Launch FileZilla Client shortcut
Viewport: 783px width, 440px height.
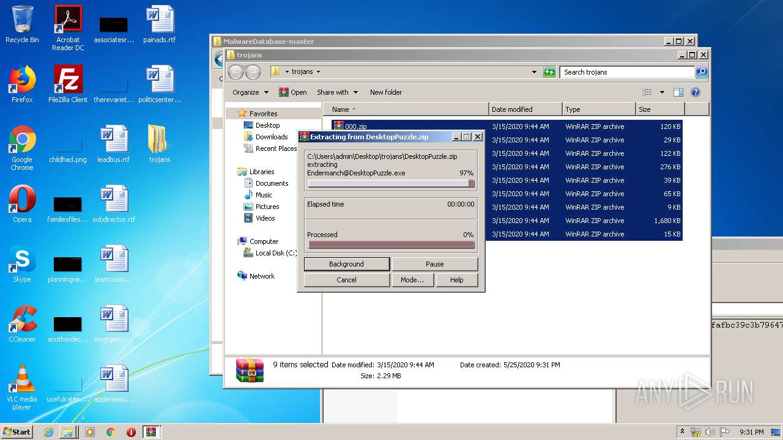click(x=68, y=84)
